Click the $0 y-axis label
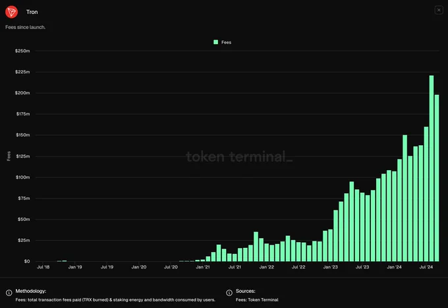Image resolution: width=448 pixels, height=308 pixels. pos(27,261)
